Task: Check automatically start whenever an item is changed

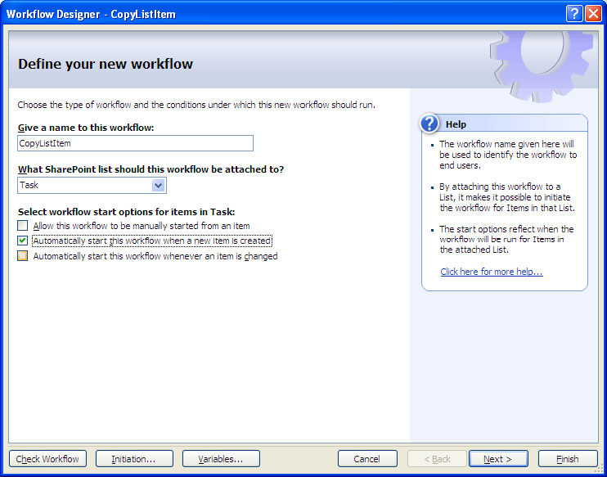Action: pos(22,256)
